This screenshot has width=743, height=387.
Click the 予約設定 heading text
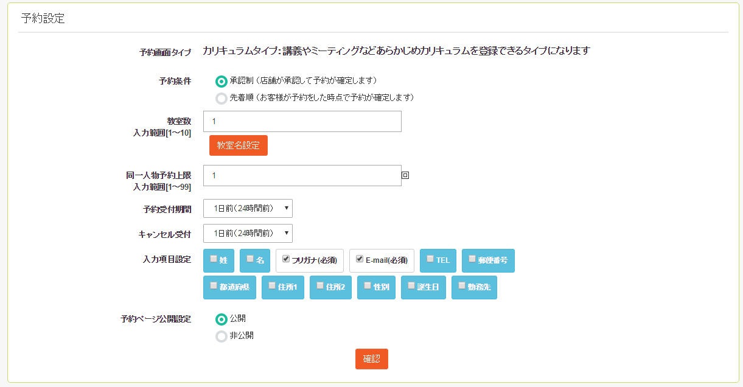click(43, 18)
